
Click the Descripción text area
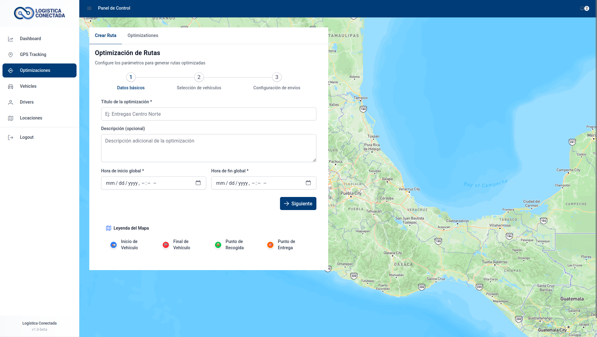coord(208,148)
